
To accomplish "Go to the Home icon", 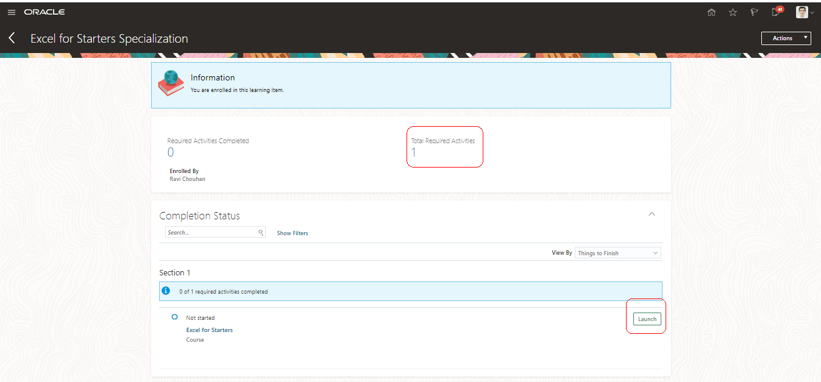I will point(711,12).
